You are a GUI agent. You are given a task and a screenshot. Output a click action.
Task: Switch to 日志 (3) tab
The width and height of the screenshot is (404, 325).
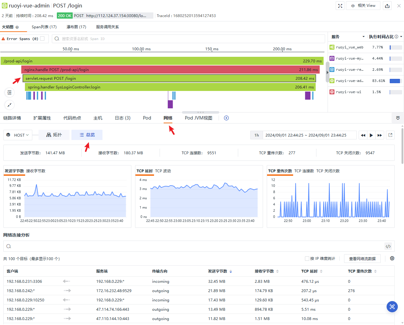(123, 118)
